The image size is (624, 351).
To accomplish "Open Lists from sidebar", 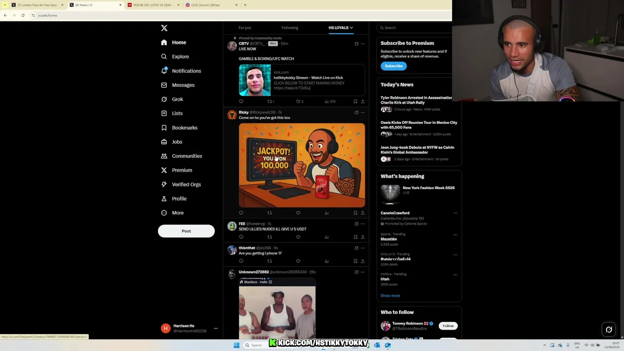I will click(172, 113).
